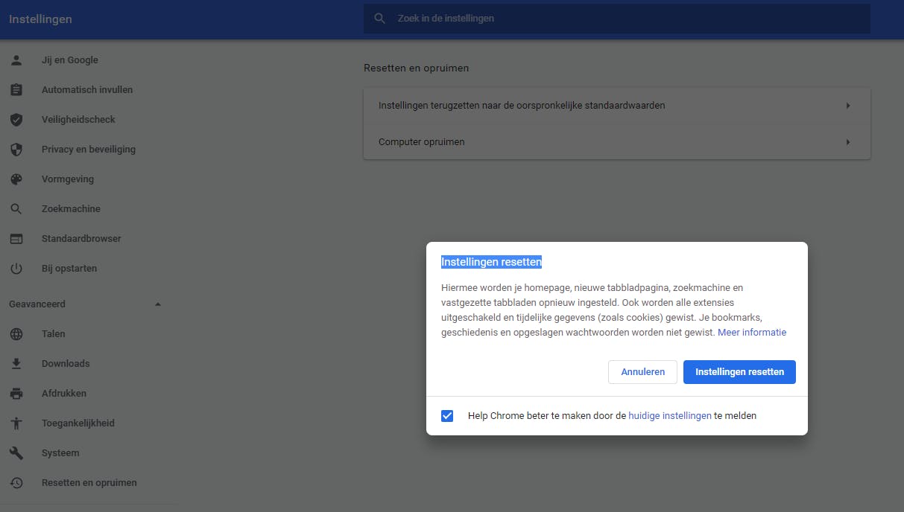Select Standaardbrowser in the sidebar
This screenshot has width=904, height=512.
pos(81,239)
